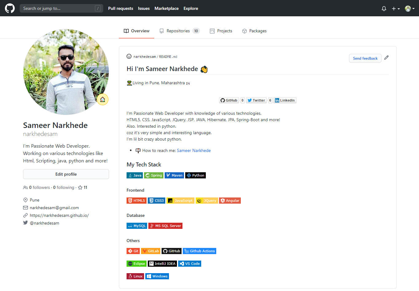Click the LinkedIn social badge
The height and width of the screenshot is (291, 419).
point(285,100)
